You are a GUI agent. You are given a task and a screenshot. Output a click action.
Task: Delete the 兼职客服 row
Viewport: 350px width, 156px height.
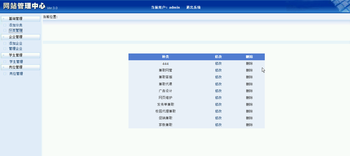click(x=249, y=77)
